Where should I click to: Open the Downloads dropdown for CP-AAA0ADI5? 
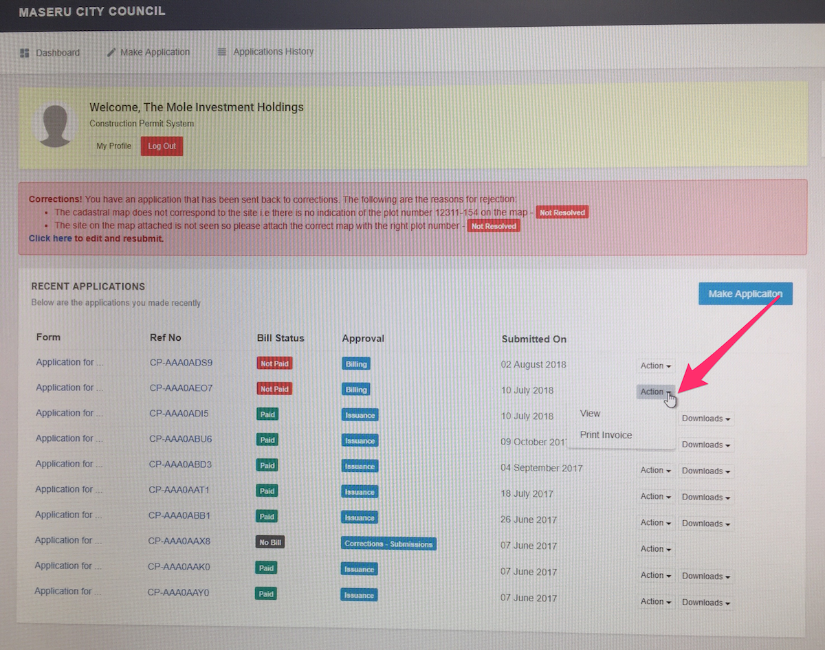click(705, 418)
